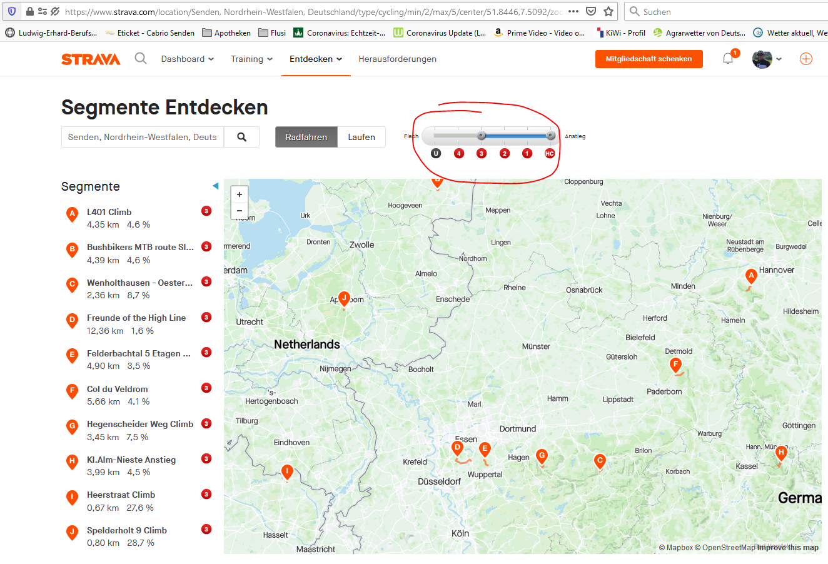Open the profile avatar dropdown
Image resolution: width=828 pixels, height=564 pixels.
pos(767,59)
